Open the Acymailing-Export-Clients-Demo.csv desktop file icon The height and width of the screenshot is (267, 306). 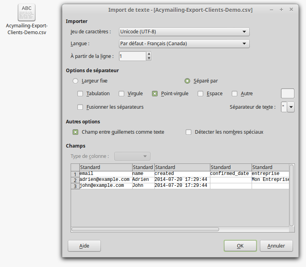coord(27,12)
